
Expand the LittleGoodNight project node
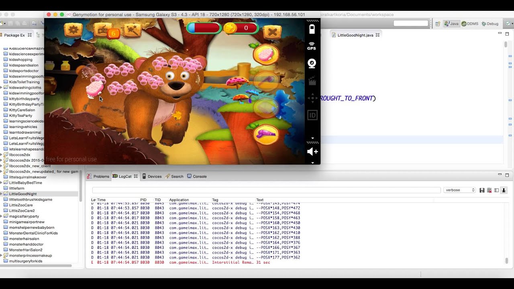[1, 194]
